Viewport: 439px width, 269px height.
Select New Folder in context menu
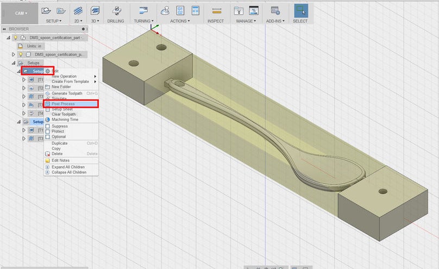pos(71,87)
